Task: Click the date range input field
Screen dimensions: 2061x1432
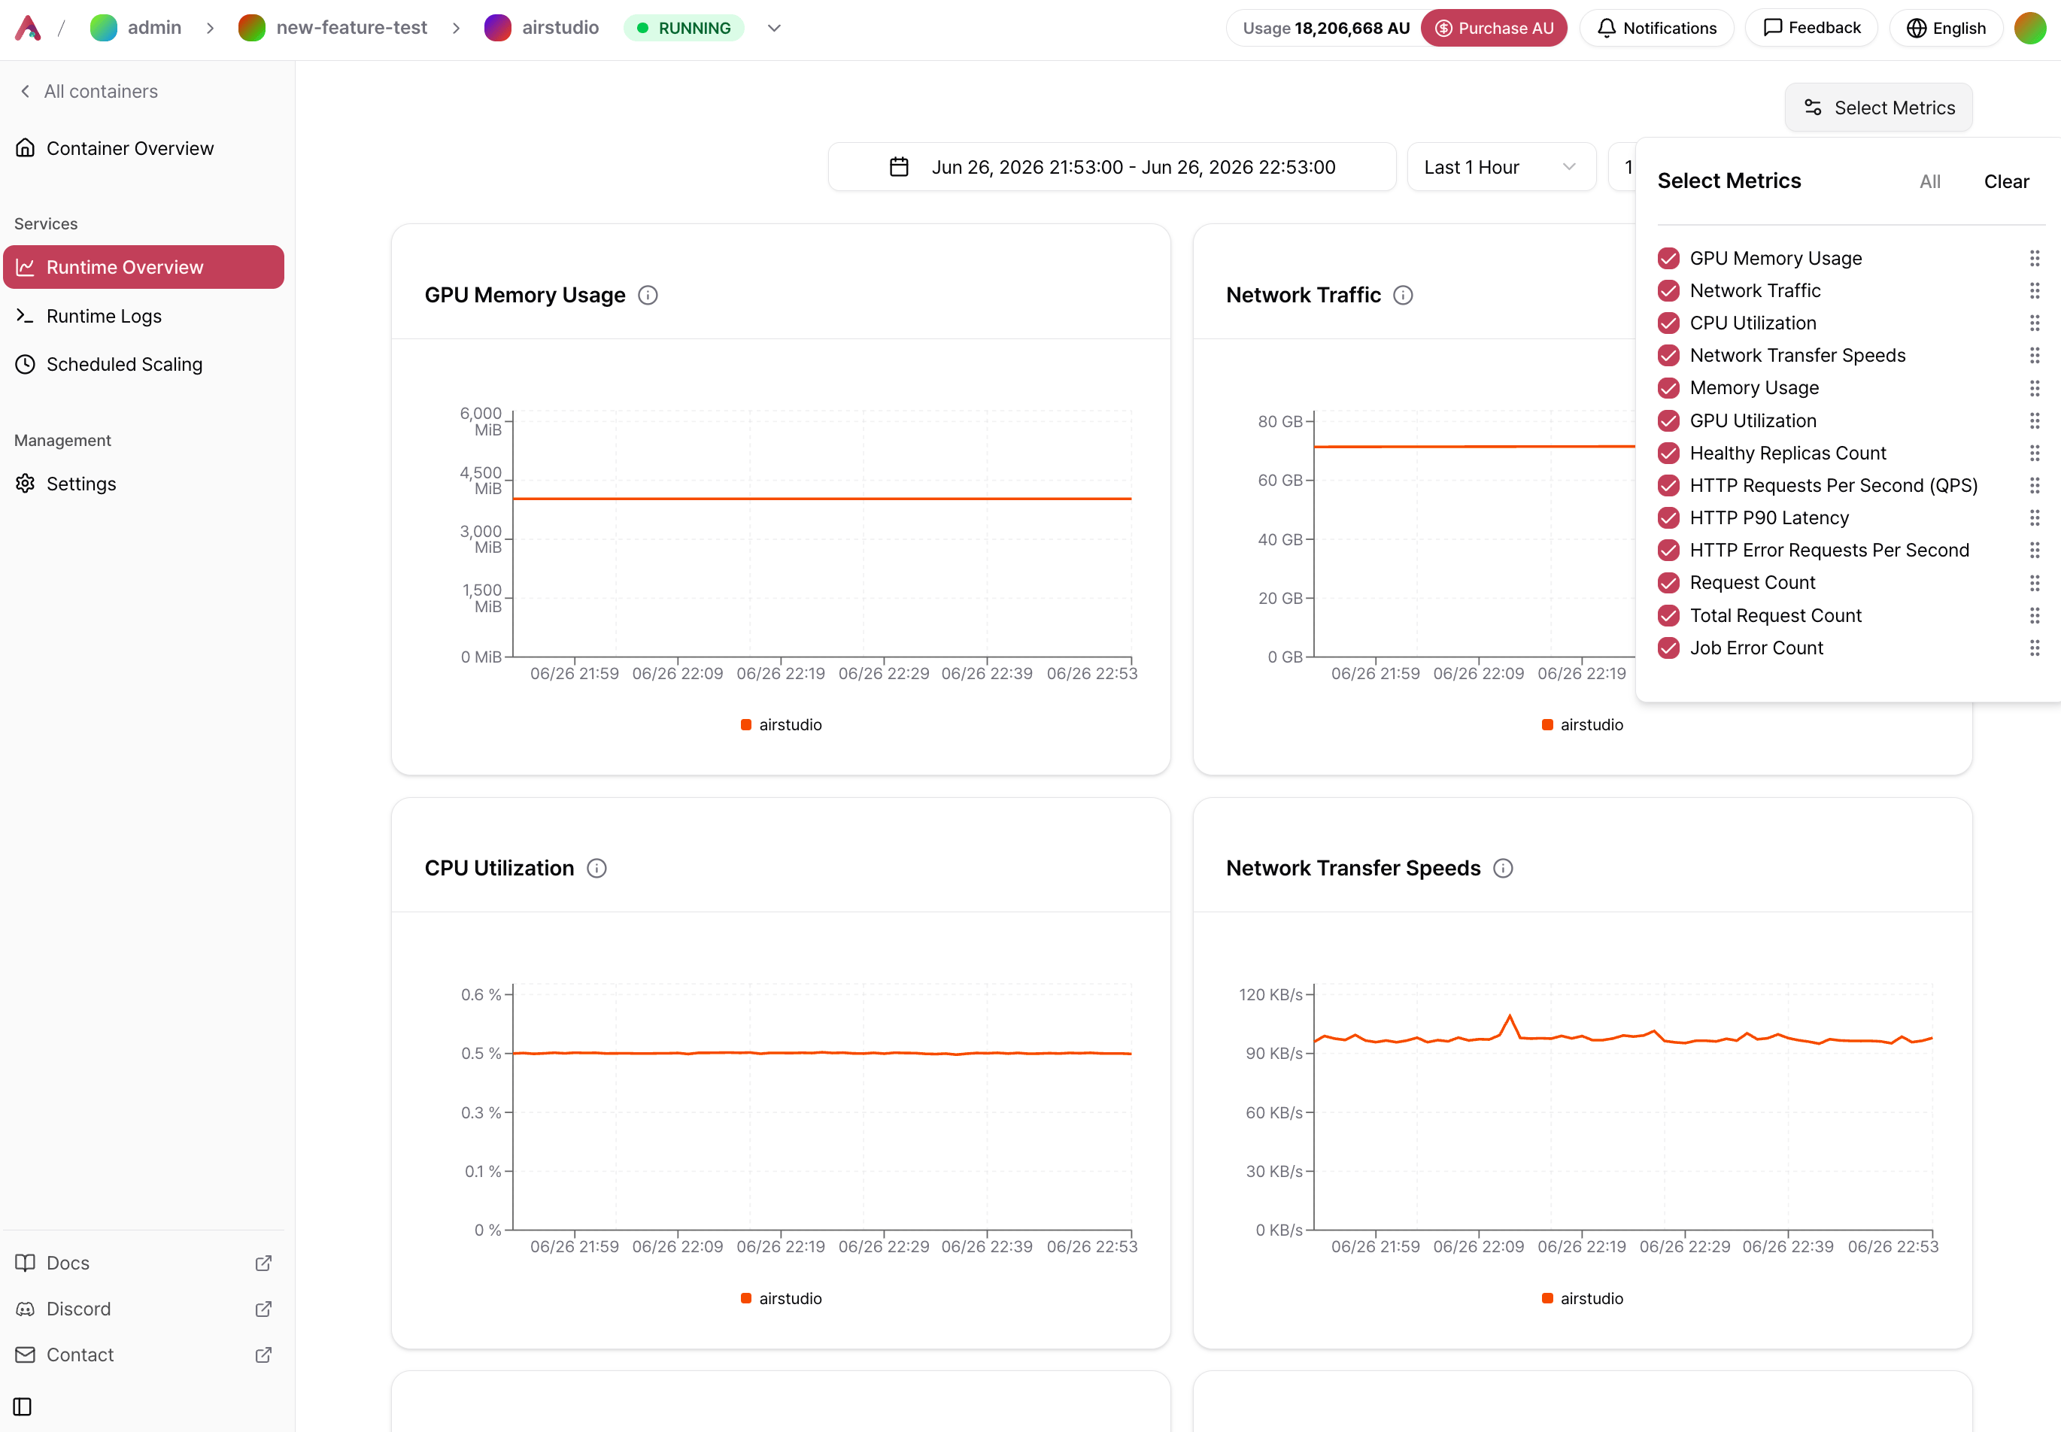Action: pyautogui.click(x=1112, y=167)
